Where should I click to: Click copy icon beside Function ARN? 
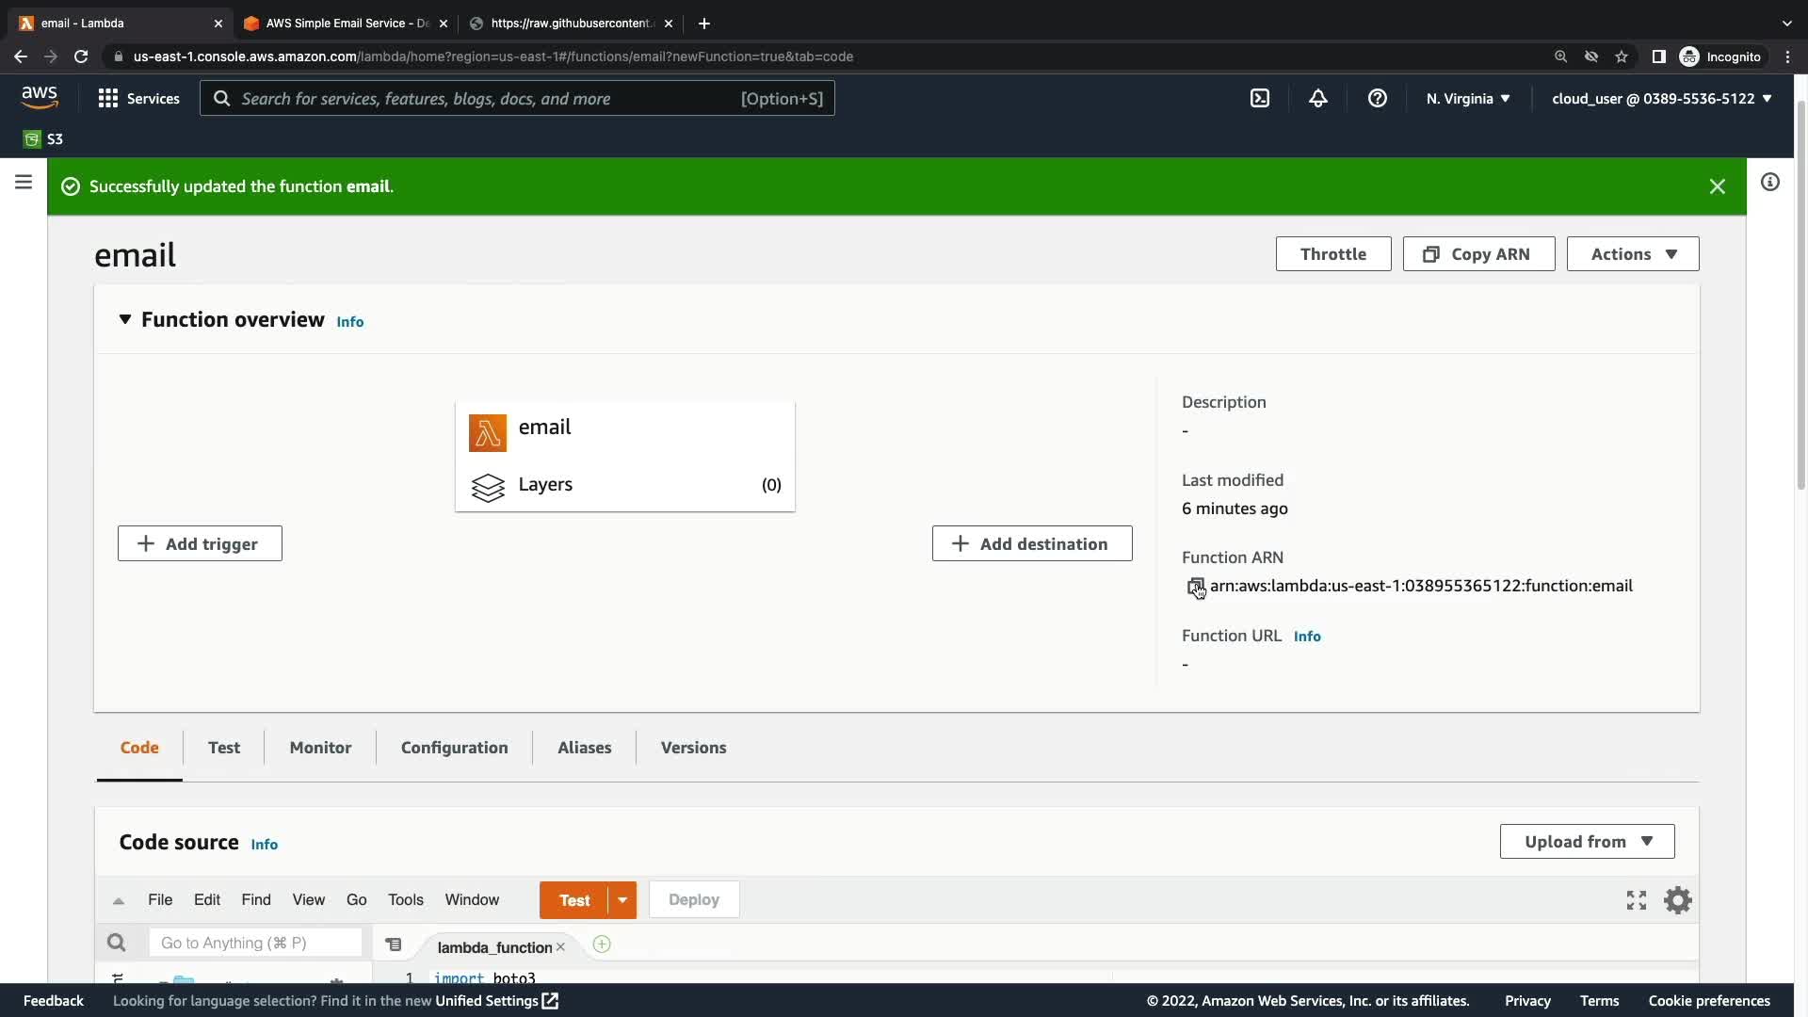(1195, 587)
